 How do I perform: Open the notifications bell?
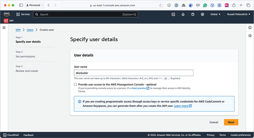click(x=183, y=14)
